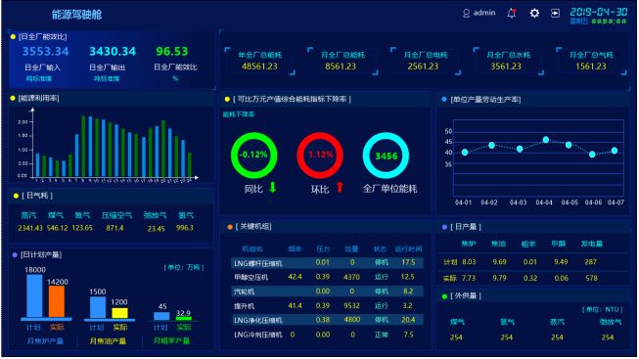Click the 外供量 panel header
Image resolution: width=639 pixels, height=359 pixels.
point(466,295)
